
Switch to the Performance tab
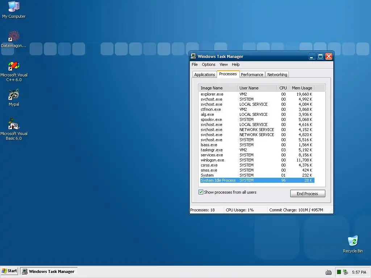point(252,75)
